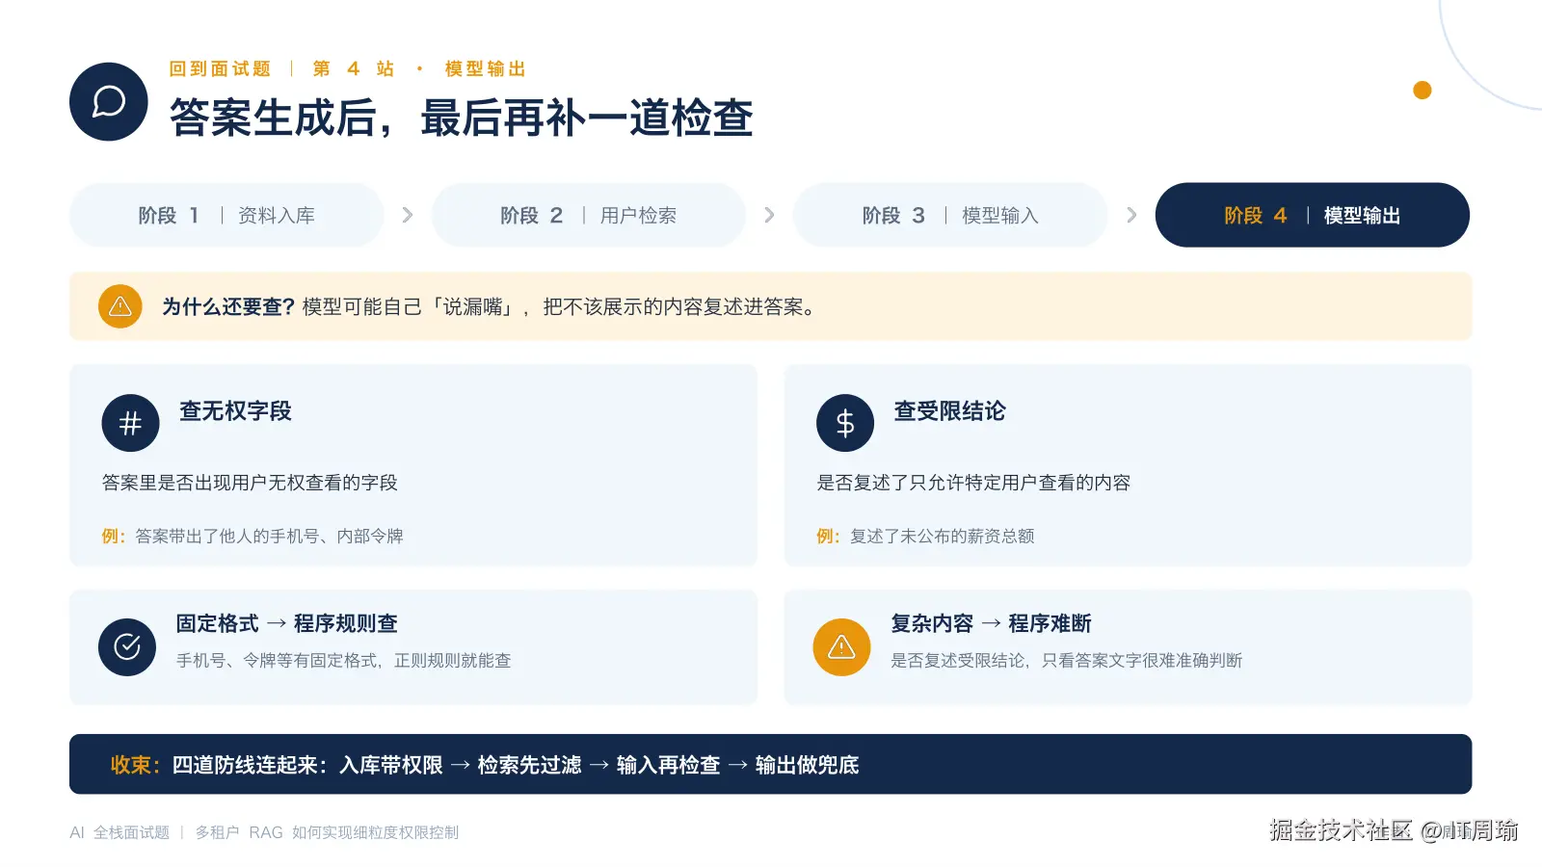Click the warning triangle icon in the yellow banner
The image size is (1542, 867).
120,306
